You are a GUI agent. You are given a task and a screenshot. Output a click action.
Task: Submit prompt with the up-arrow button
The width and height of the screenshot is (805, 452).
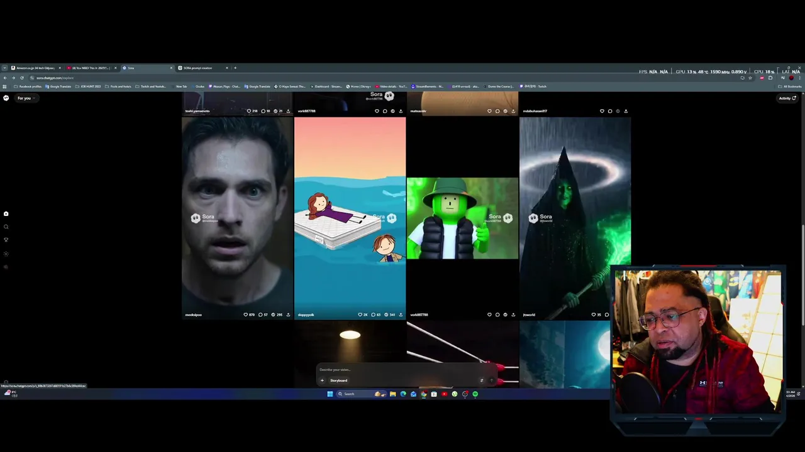tap(492, 380)
